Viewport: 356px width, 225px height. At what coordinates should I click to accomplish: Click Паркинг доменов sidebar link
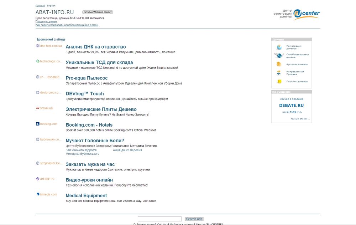tap(297, 81)
